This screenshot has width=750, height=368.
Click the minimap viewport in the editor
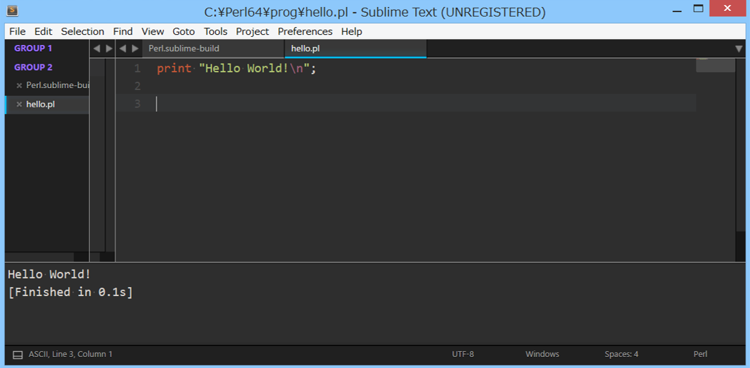tap(715, 65)
